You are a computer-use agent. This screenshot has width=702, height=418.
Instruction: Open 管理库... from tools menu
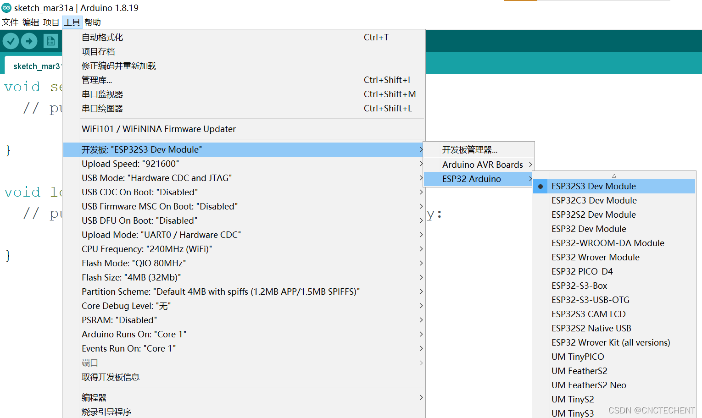pos(244,80)
